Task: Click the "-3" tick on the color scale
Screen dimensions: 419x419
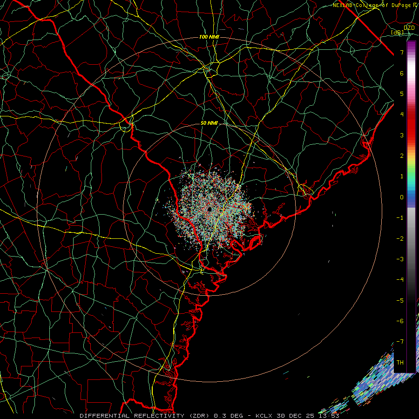Action: pyautogui.click(x=400, y=259)
